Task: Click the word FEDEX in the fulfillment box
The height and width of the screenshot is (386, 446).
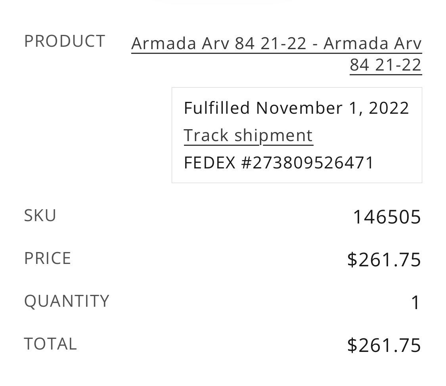Action: (210, 163)
